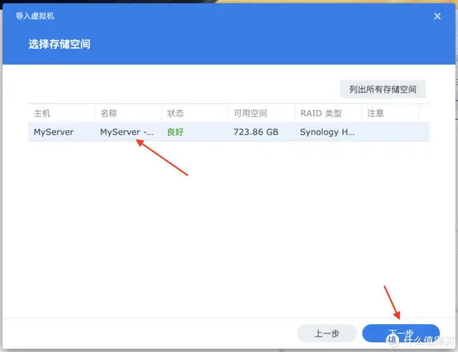The height and width of the screenshot is (352, 458).
Task: Click the 导入虚拟机 window title text
Action: 35,15
